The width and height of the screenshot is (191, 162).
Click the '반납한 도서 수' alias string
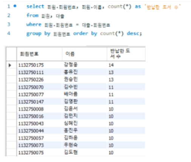click(163, 7)
